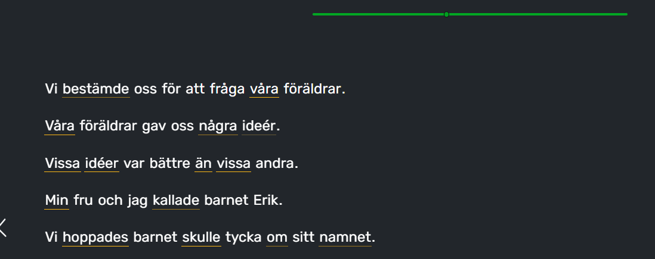Viewport: 655px width, 259px height.
Task: Click the underlined word 'Våra' starting second sentence
Action: (60, 126)
